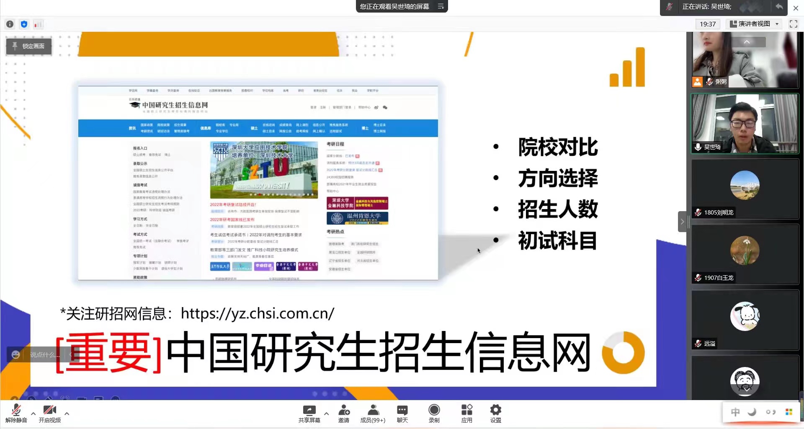Open the members list (99+)
This screenshot has height=429, width=804.
click(x=373, y=413)
